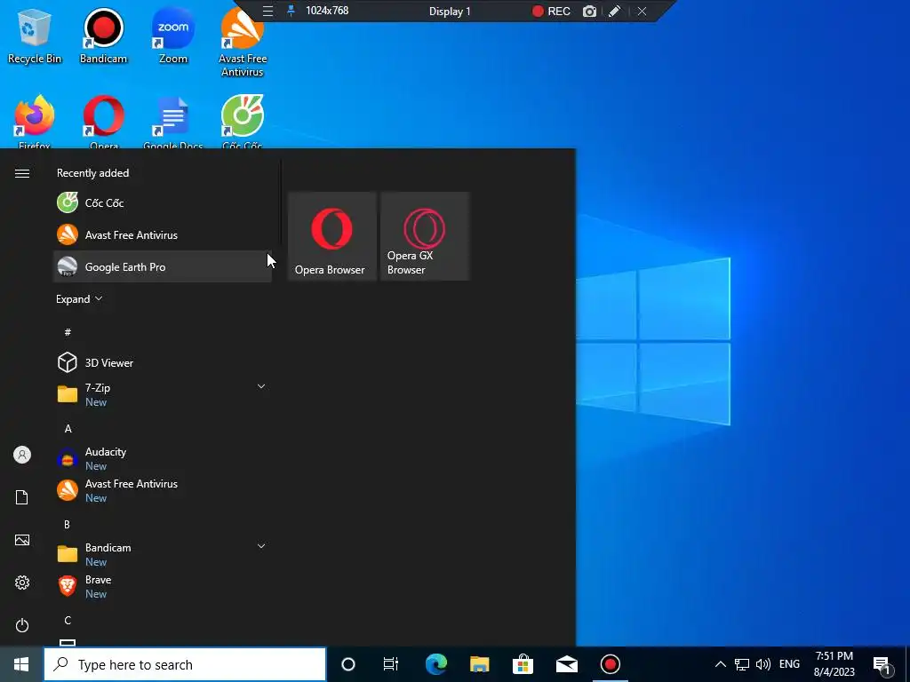Open Mail app from the taskbar
The image size is (910, 682).
pyautogui.click(x=566, y=664)
